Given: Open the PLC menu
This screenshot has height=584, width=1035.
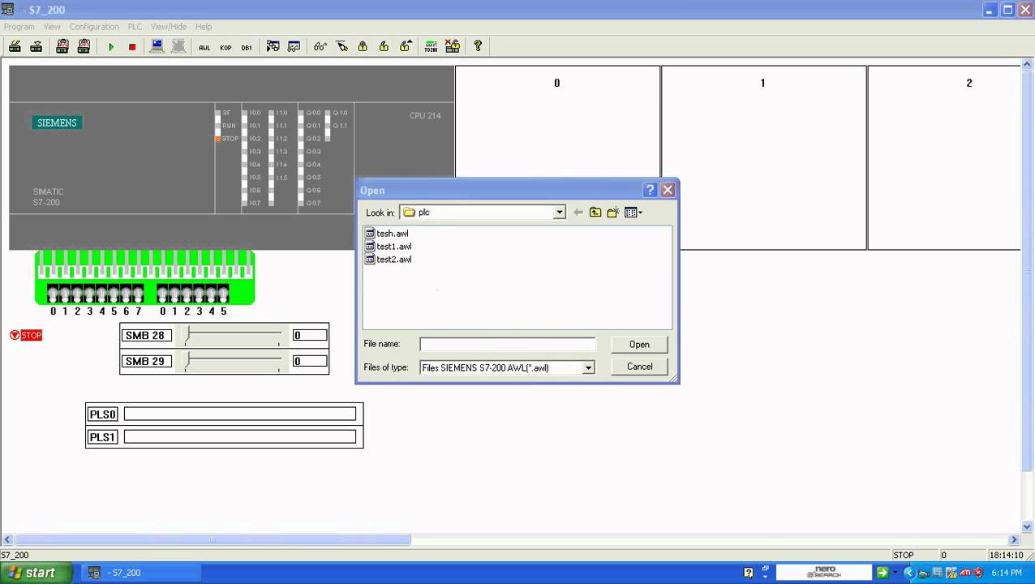Looking at the screenshot, I should [135, 27].
